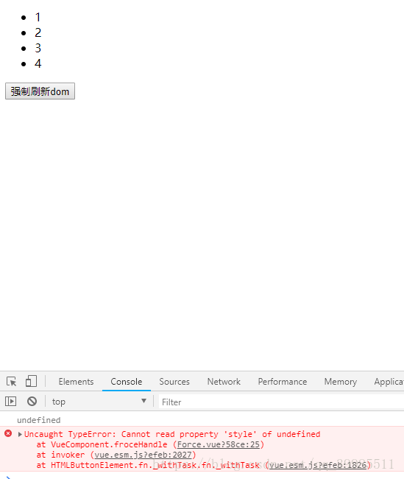Image resolution: width=404 pixels, height=479 pixels.
Task: Open the Performance tab
Action: coord(283,382)
